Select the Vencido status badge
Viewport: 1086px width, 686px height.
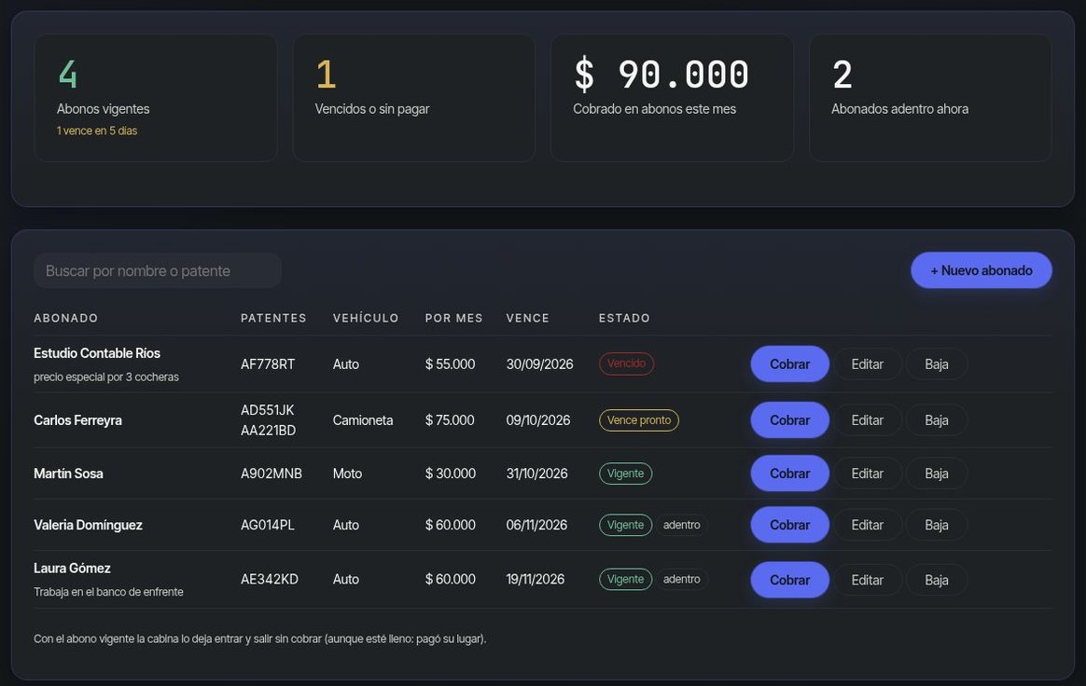tap(626, 364)
